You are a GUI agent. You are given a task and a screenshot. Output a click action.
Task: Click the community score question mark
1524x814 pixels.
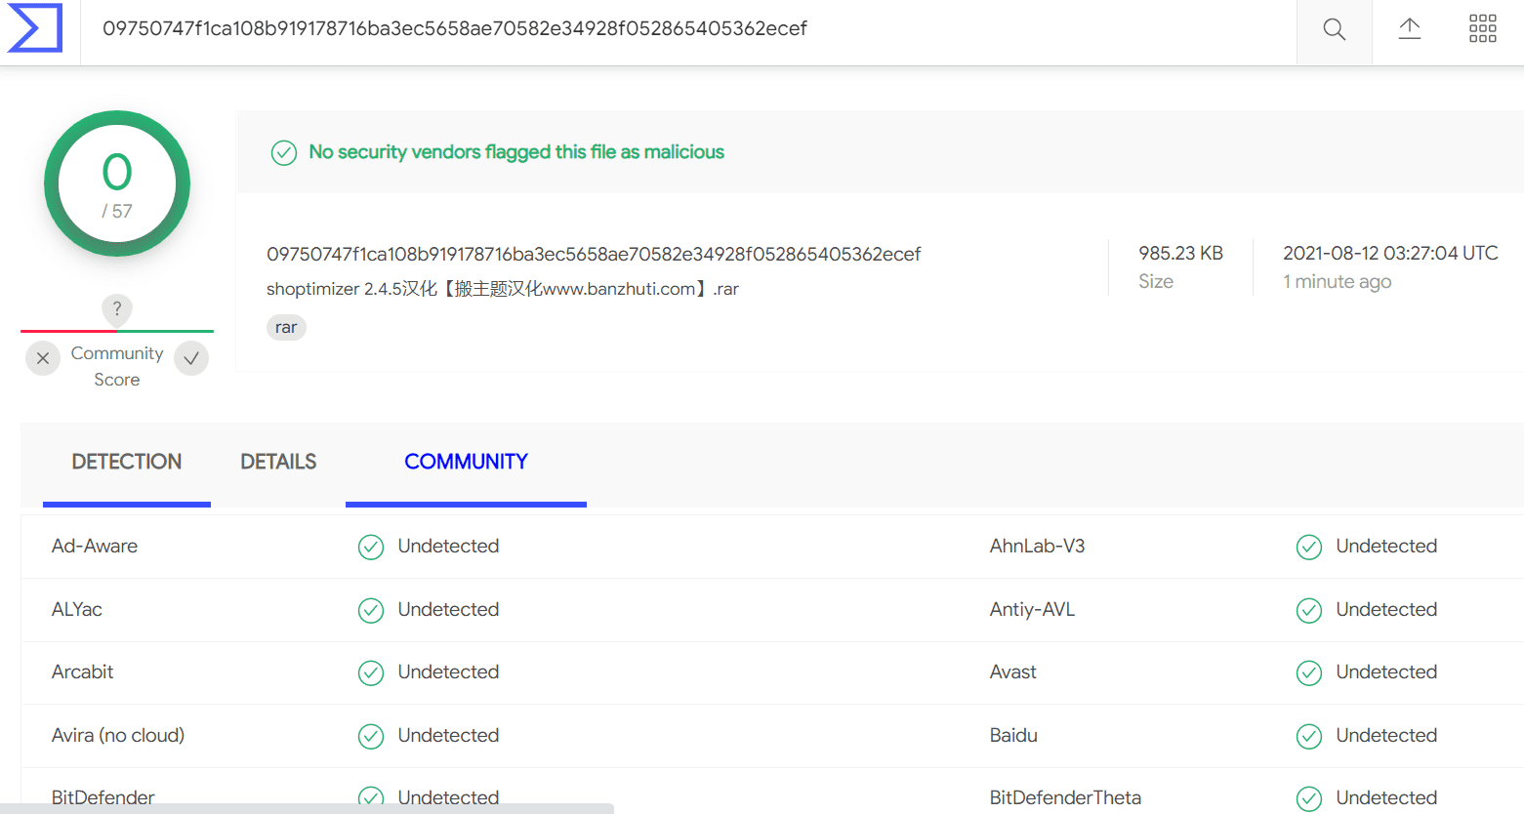tap(117, 309)
